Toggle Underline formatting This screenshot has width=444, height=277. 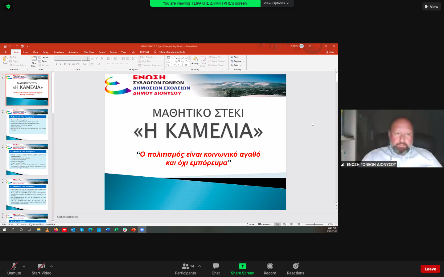(65, 64)
